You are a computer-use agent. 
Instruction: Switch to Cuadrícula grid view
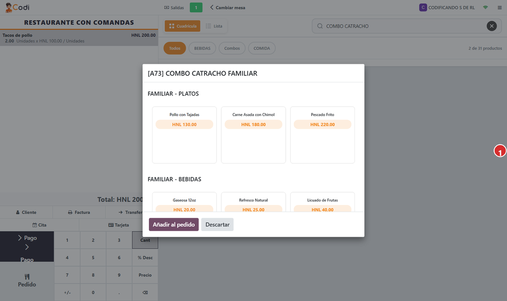(182, 26)
